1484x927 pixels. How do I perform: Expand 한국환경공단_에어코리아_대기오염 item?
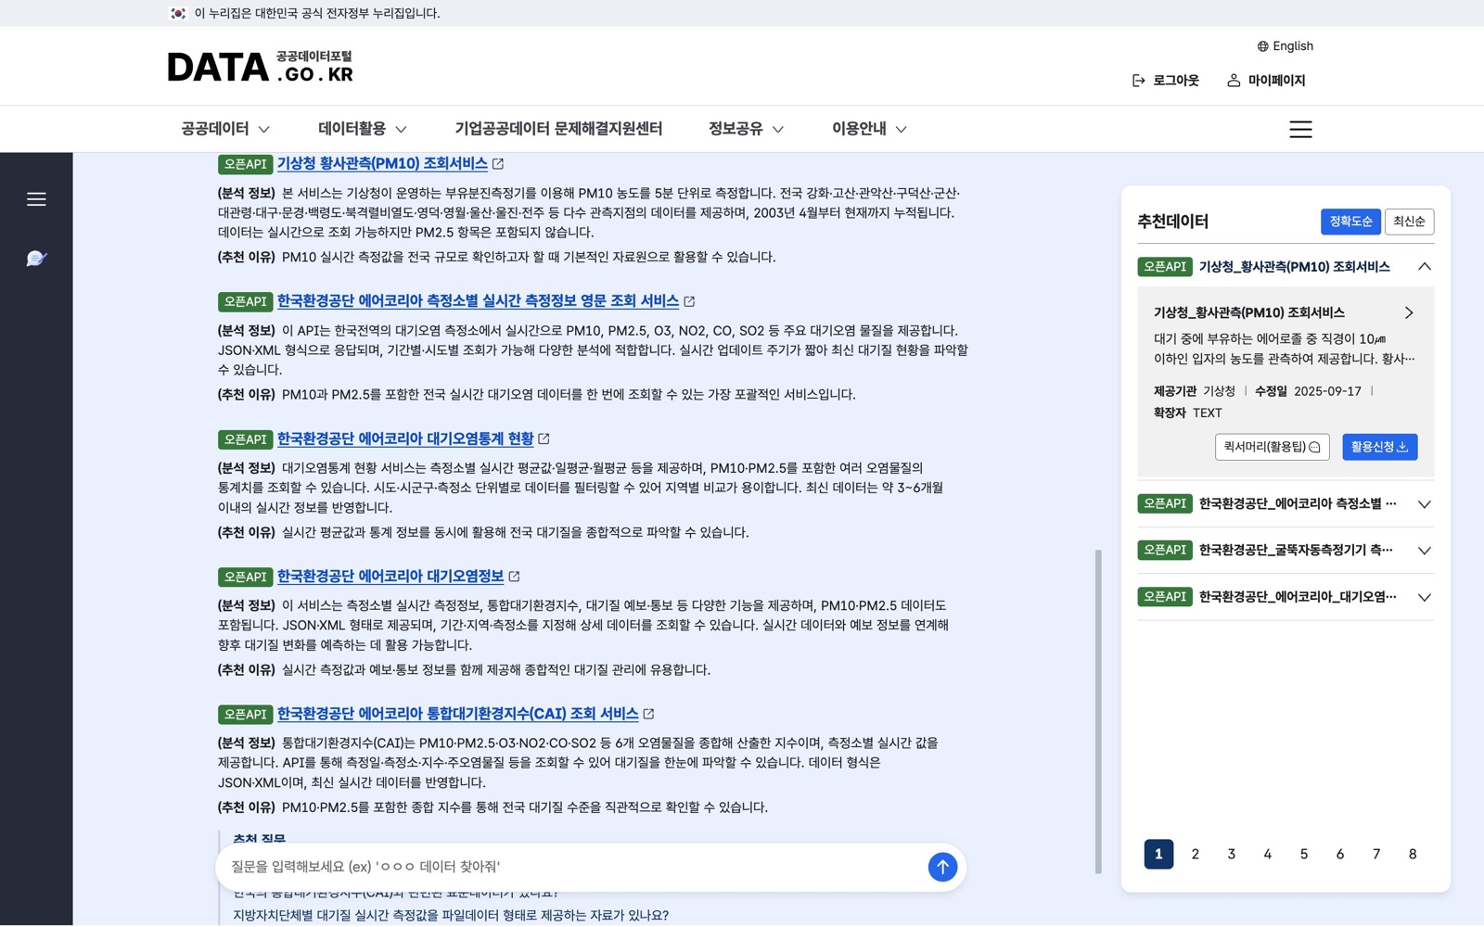1425,597
